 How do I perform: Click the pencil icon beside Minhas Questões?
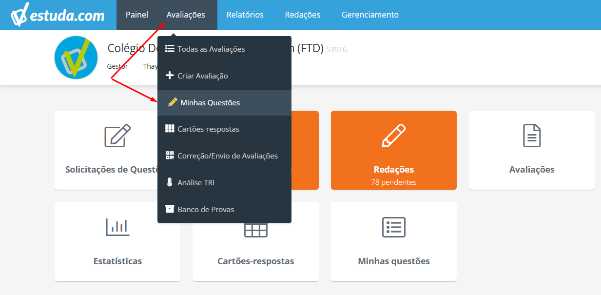click(173, 102)
